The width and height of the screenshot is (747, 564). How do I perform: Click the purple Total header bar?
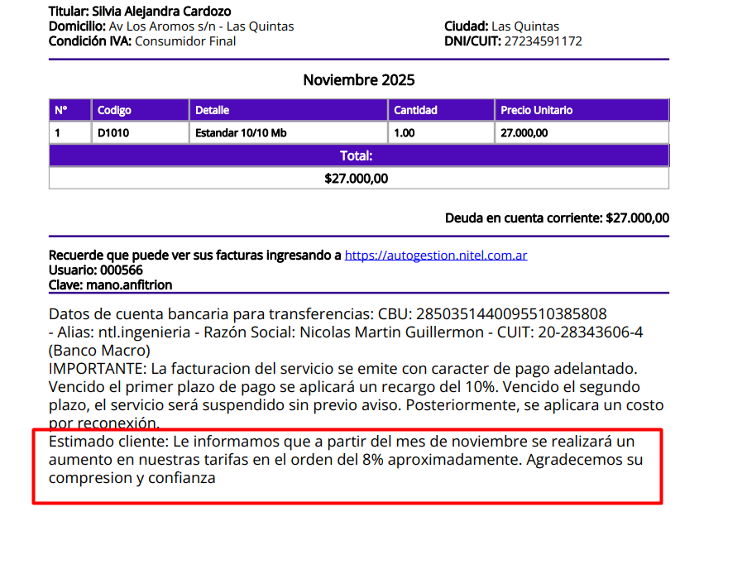point(358,155)
